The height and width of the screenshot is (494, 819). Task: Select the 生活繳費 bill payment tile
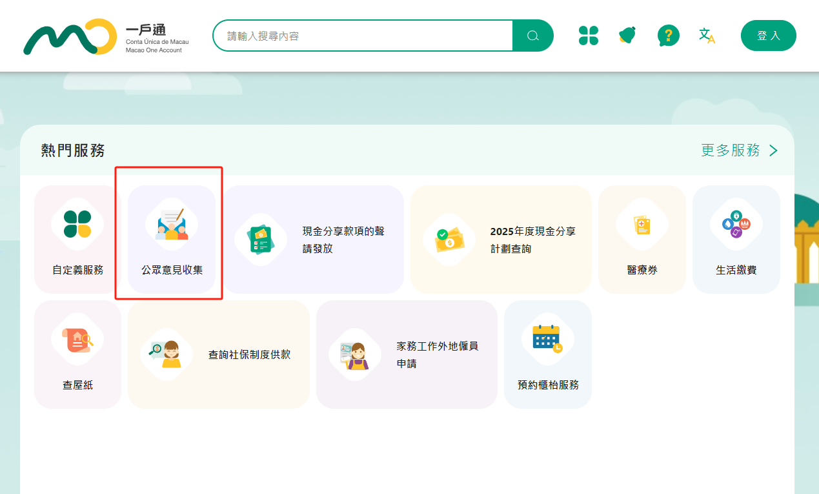pyautogui.click(x=736, y=240)
